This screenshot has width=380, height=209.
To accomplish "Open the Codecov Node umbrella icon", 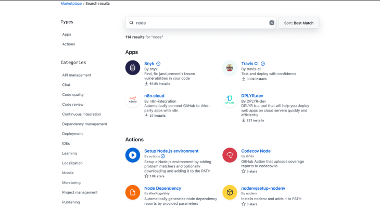I will (x=230, y=155).
